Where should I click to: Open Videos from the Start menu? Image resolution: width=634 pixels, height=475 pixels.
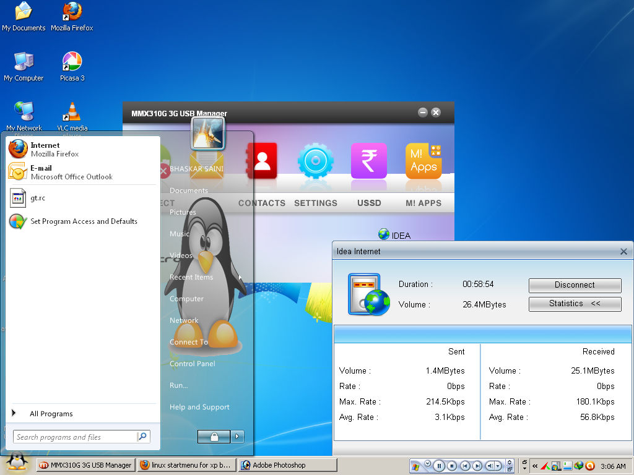pyautogui.click(x=181, y=255)
